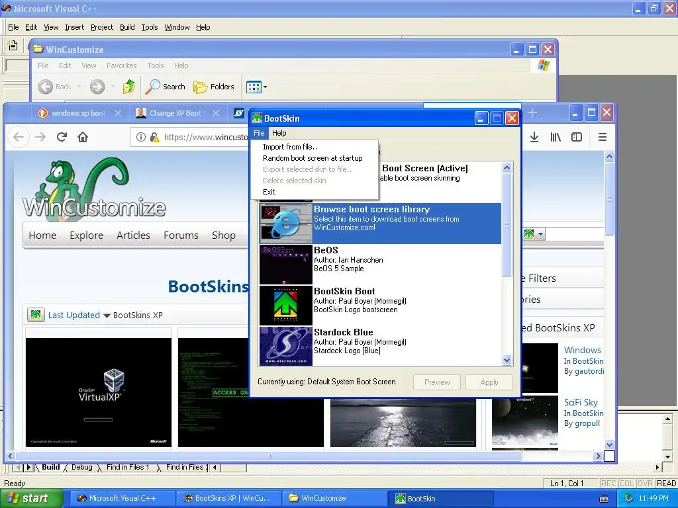Viewport: 678px width, 508px height.
Task: Click BootSkin list scroll down arrow
Action: (507, 360)
